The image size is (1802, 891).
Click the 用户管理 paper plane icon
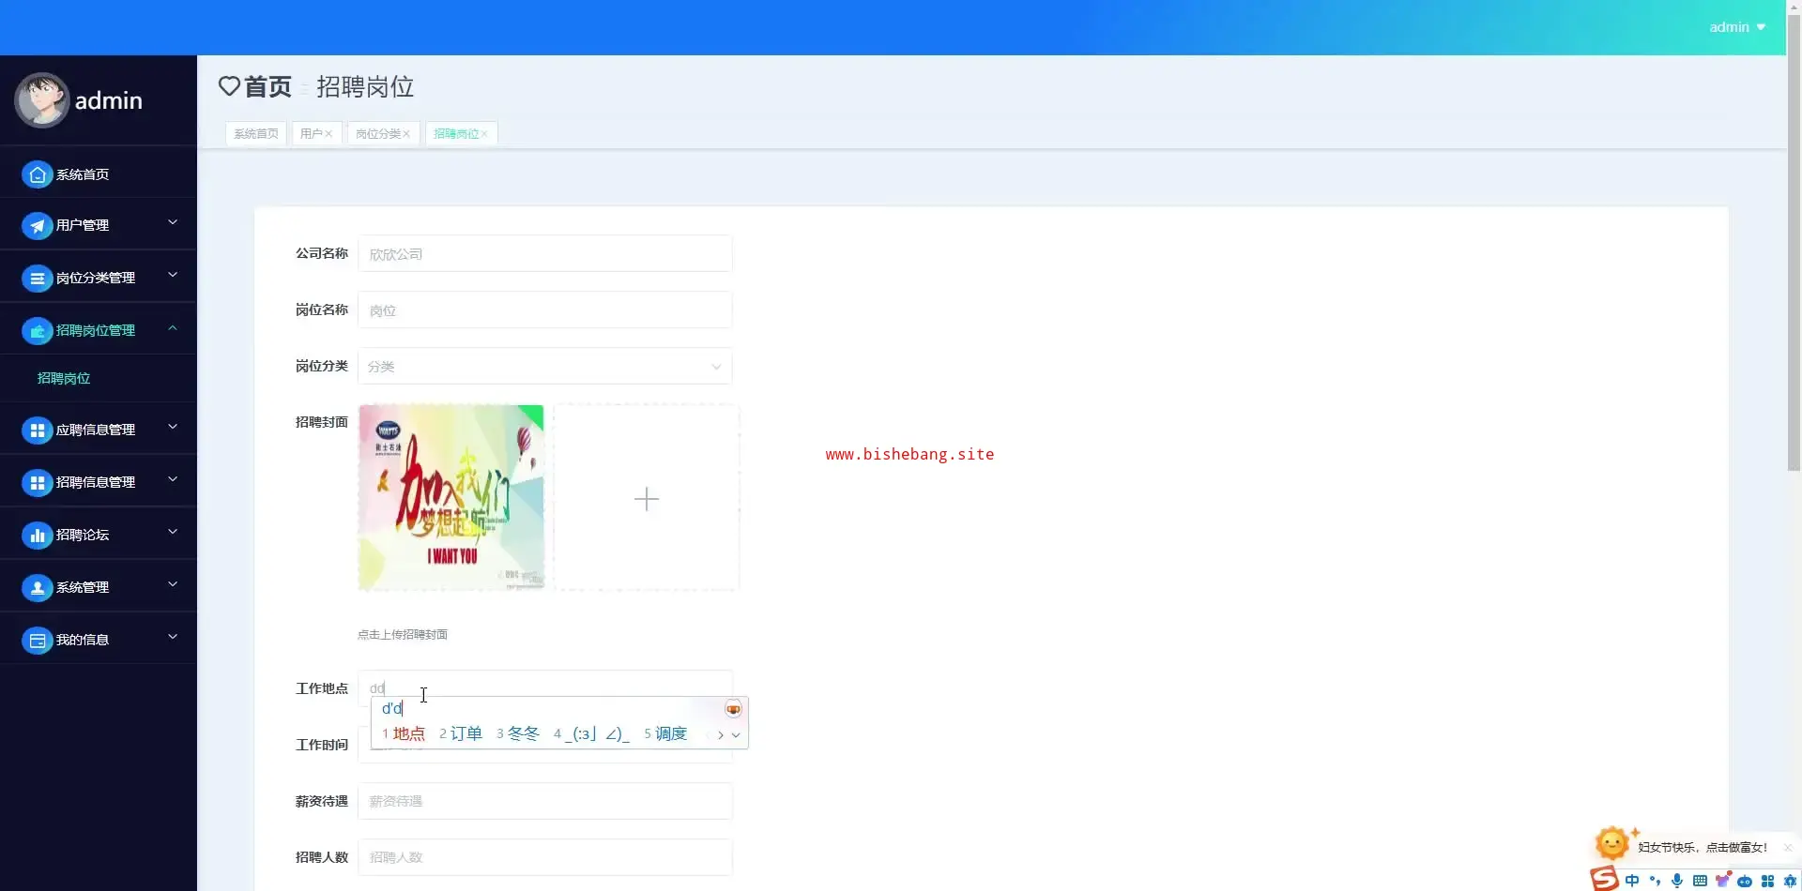point(37,225)
